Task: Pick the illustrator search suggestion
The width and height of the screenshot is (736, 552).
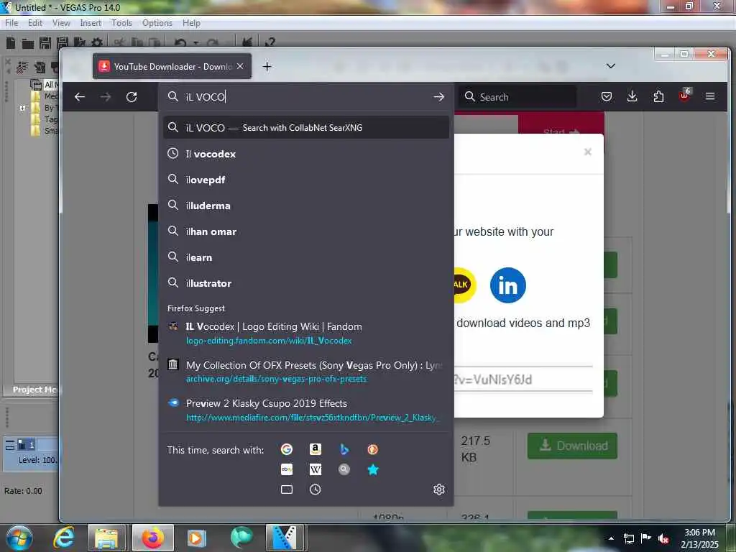Action: [x=306, y=283]
